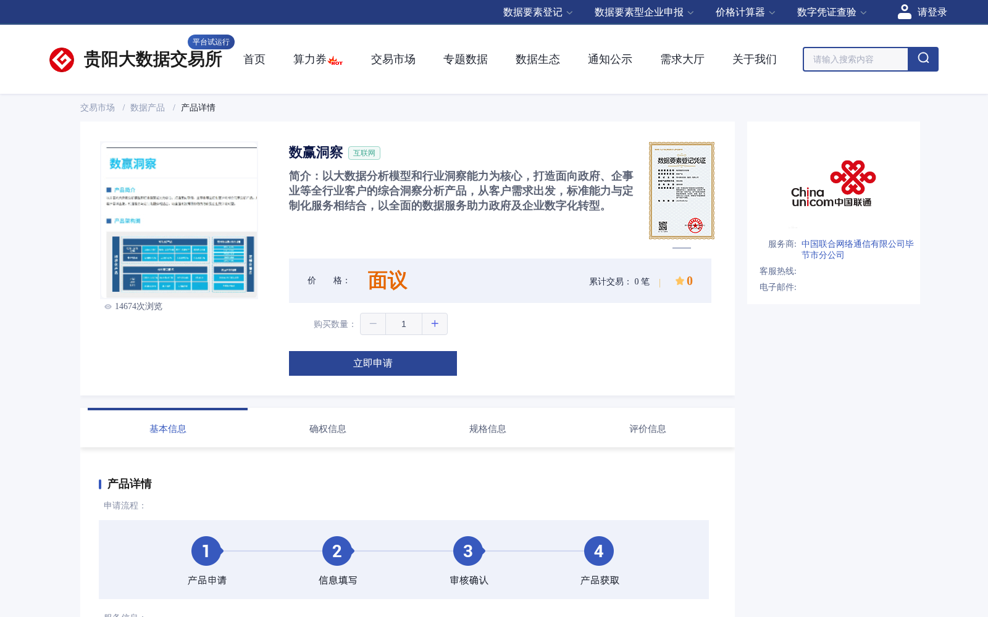Open 数据生态 navigation item
The width and height of the screenshot is (988, 617).
coord(538,59)
